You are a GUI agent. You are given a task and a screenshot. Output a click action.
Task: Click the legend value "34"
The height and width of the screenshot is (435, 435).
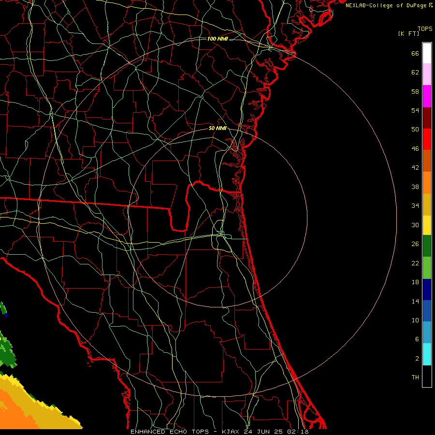coord(415,206)
